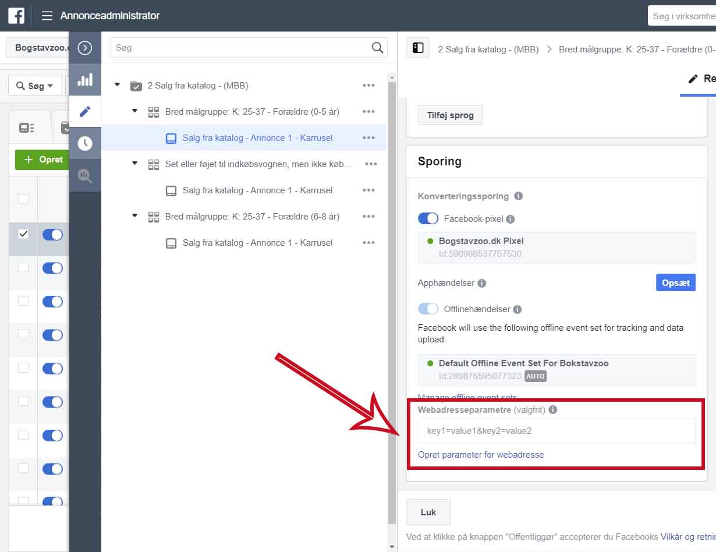The height and width of the screenshot is (552, 716).
Task: Collapse Bred målgruppe Forældre (0-5 år) ad set
Action: click(x=135, y=111)
